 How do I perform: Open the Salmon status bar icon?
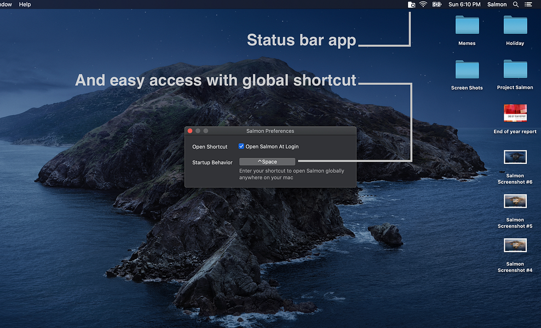pyautogui.click(x=411, y=4)
